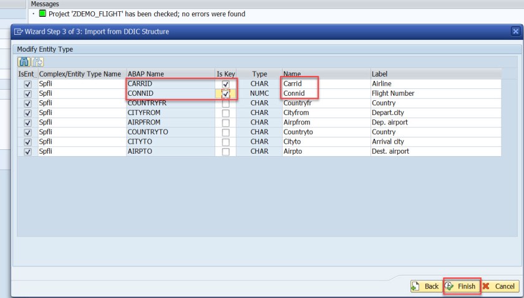Select the CARRID ABAP name cell
Image resolution: width=524 pixels, height=298 pixels.
(170, 83)
